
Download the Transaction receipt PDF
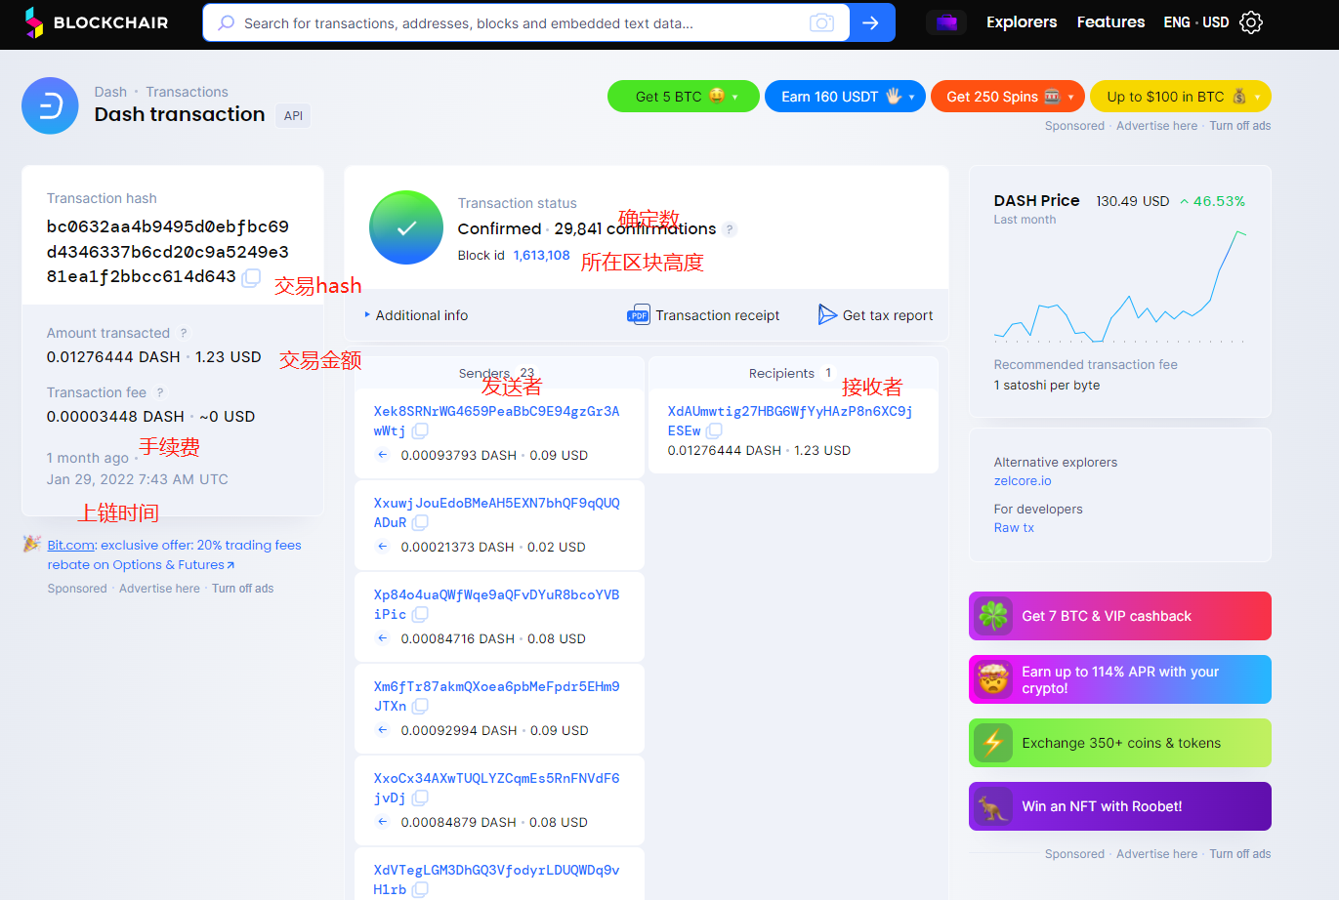(703, 315)
